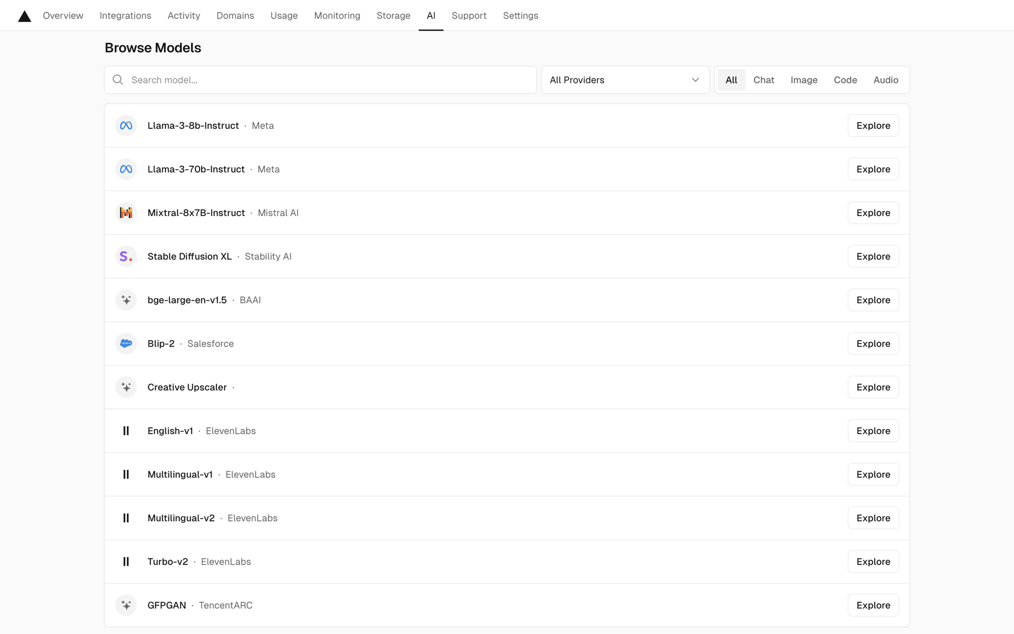The height and width of the screenshot is (634, 1014).
Task: Click the Mistral AI logo icon
Action: (x=126, y=213)
